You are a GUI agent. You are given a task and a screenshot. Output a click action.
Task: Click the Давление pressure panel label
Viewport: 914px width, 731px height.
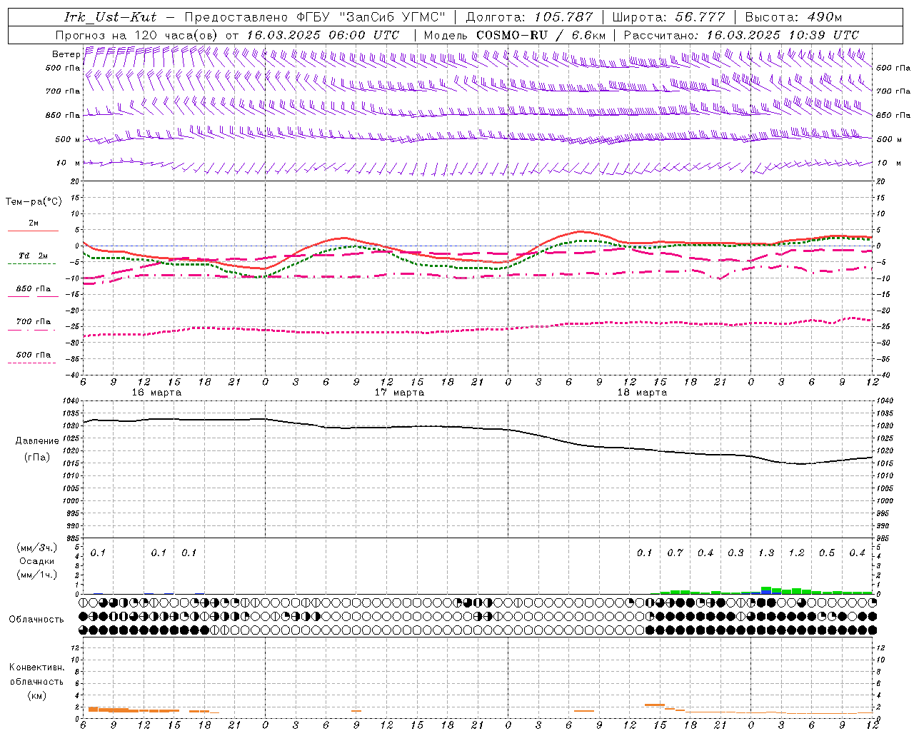(x=36, y=441)
